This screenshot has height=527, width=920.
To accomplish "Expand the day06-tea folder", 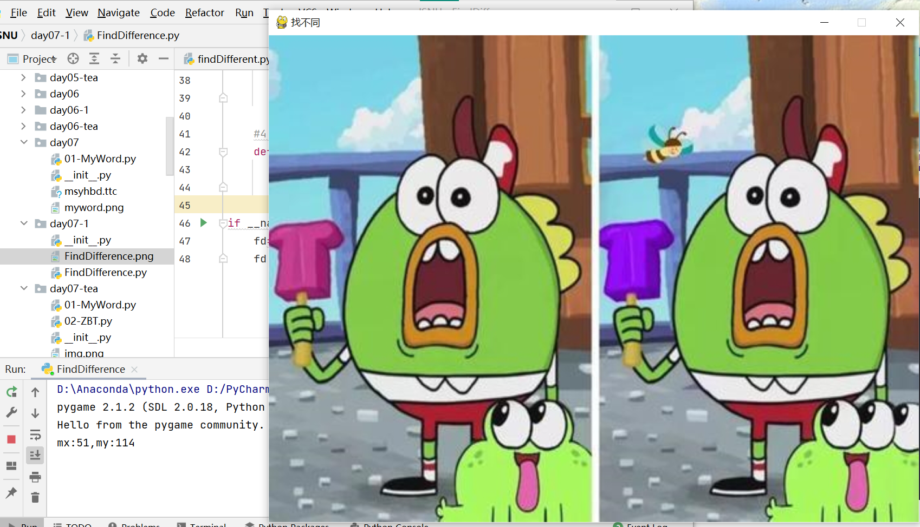I will (23, 126).
